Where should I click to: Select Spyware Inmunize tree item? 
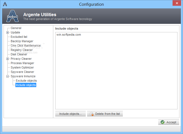23,76
